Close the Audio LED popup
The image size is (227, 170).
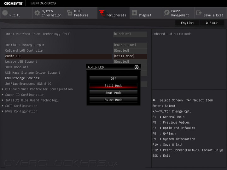(x=137, y=67)
